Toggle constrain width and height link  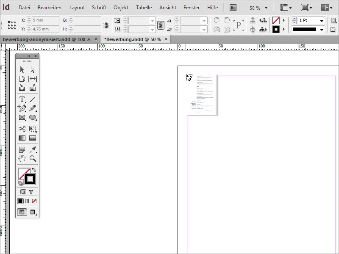click(106, 25)
